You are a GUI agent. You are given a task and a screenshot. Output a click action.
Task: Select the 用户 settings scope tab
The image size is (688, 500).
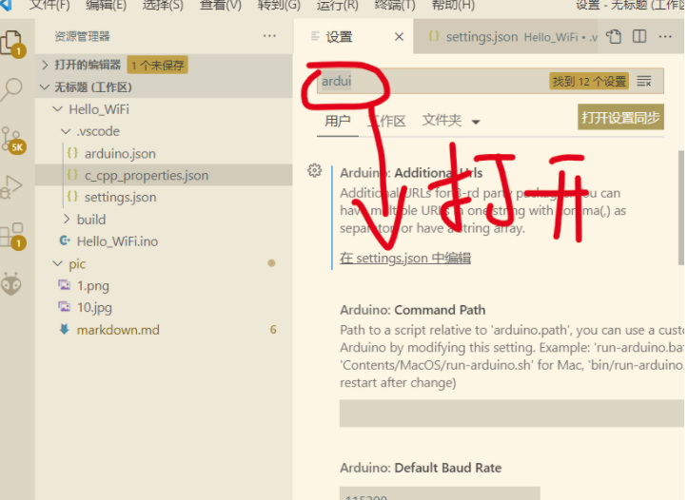338,121
